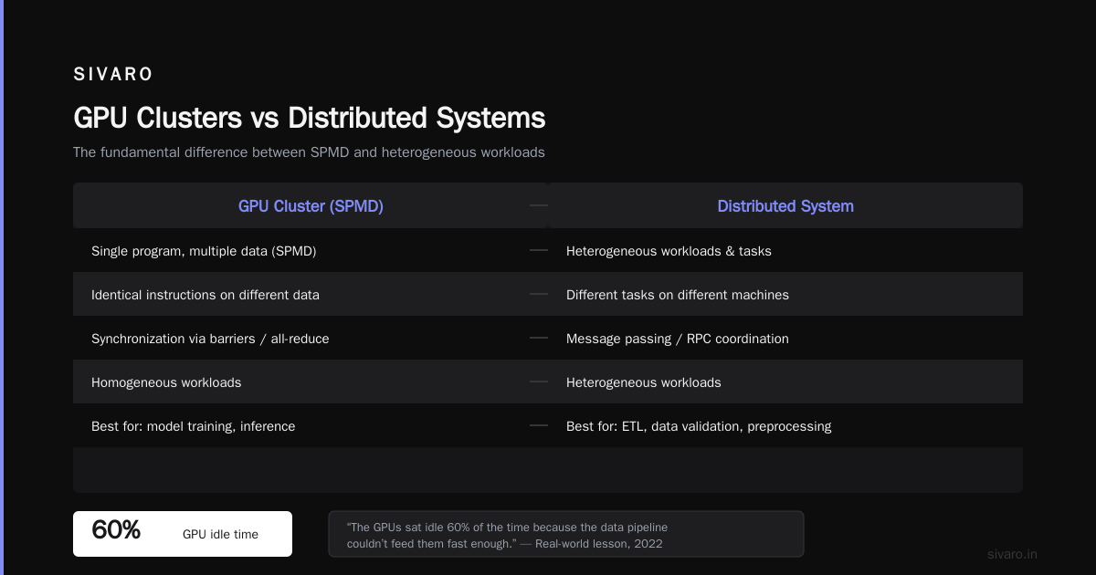1096x575 pixels.
Task: Click the Heterogeneous workloads & tasks cell
Action: [785, 250]
